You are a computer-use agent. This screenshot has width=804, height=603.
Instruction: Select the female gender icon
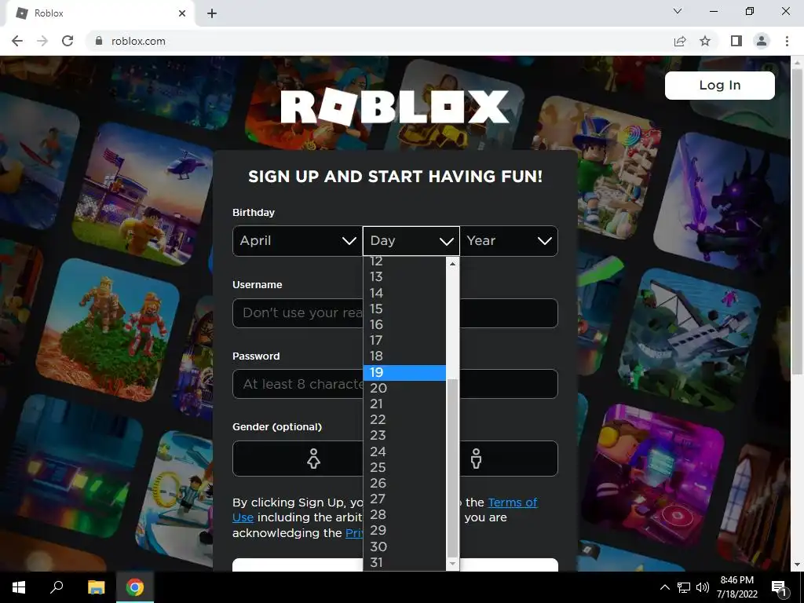313,459
